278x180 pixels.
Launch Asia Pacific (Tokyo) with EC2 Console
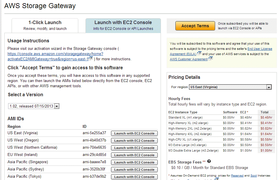pos(134,177)
